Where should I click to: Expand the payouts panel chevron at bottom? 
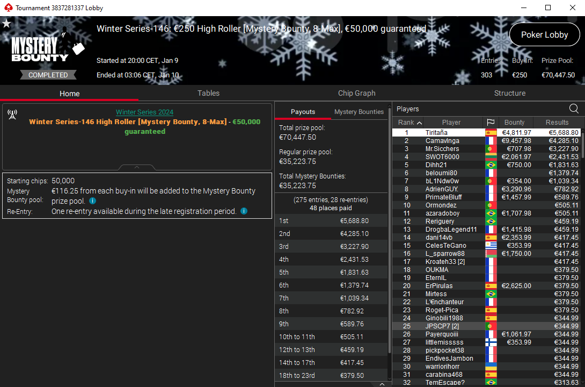(x=382, y=384)
